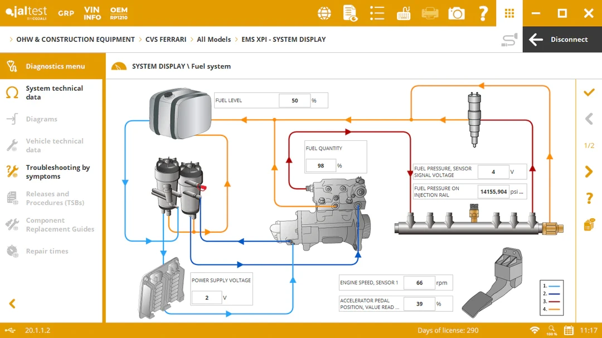Collapse the sidebar with bottom-left arrow
The height and width of the screenshot is (338, 602).
12,303
